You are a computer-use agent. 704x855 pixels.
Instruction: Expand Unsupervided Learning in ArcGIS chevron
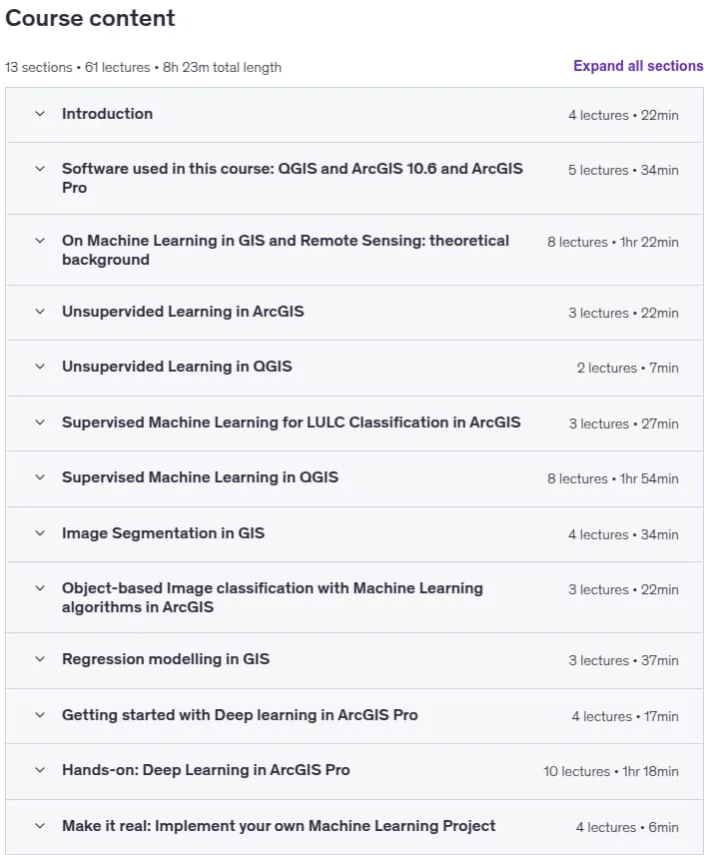tap(40, 312)
